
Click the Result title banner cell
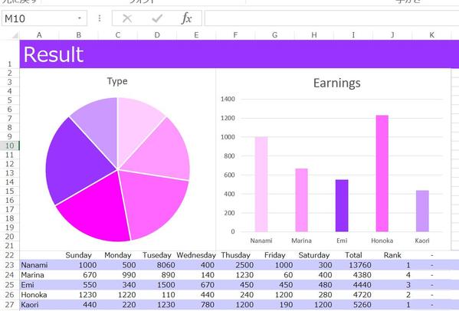(239, 54)
